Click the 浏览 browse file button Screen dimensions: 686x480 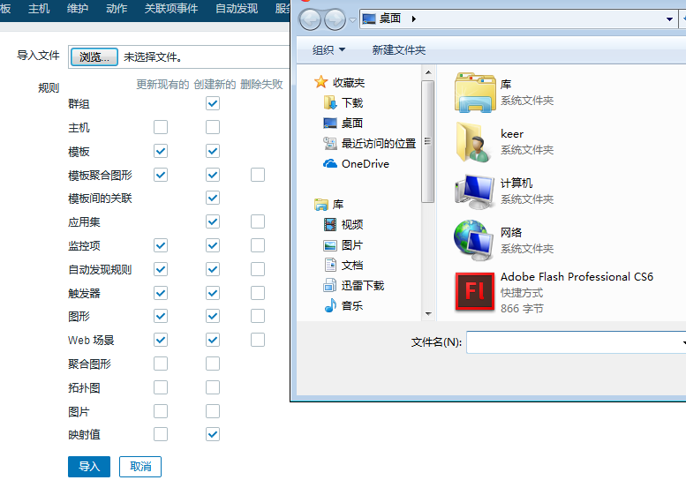(94, 57)
